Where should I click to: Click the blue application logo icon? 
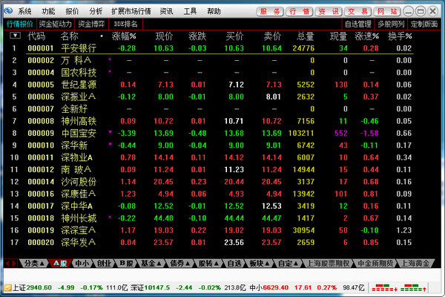[8, 11]
